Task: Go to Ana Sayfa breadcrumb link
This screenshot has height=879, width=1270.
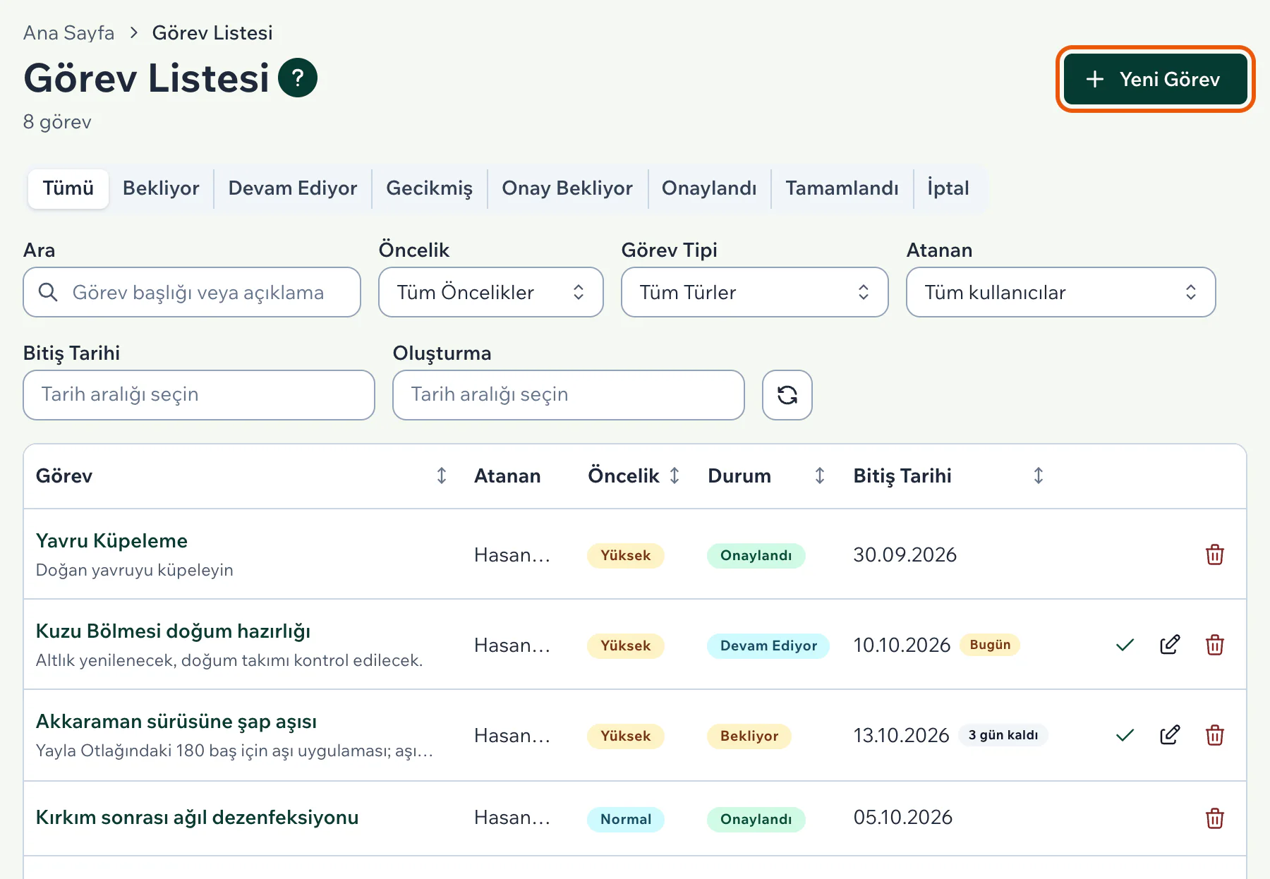Action: tap(68, 32)
